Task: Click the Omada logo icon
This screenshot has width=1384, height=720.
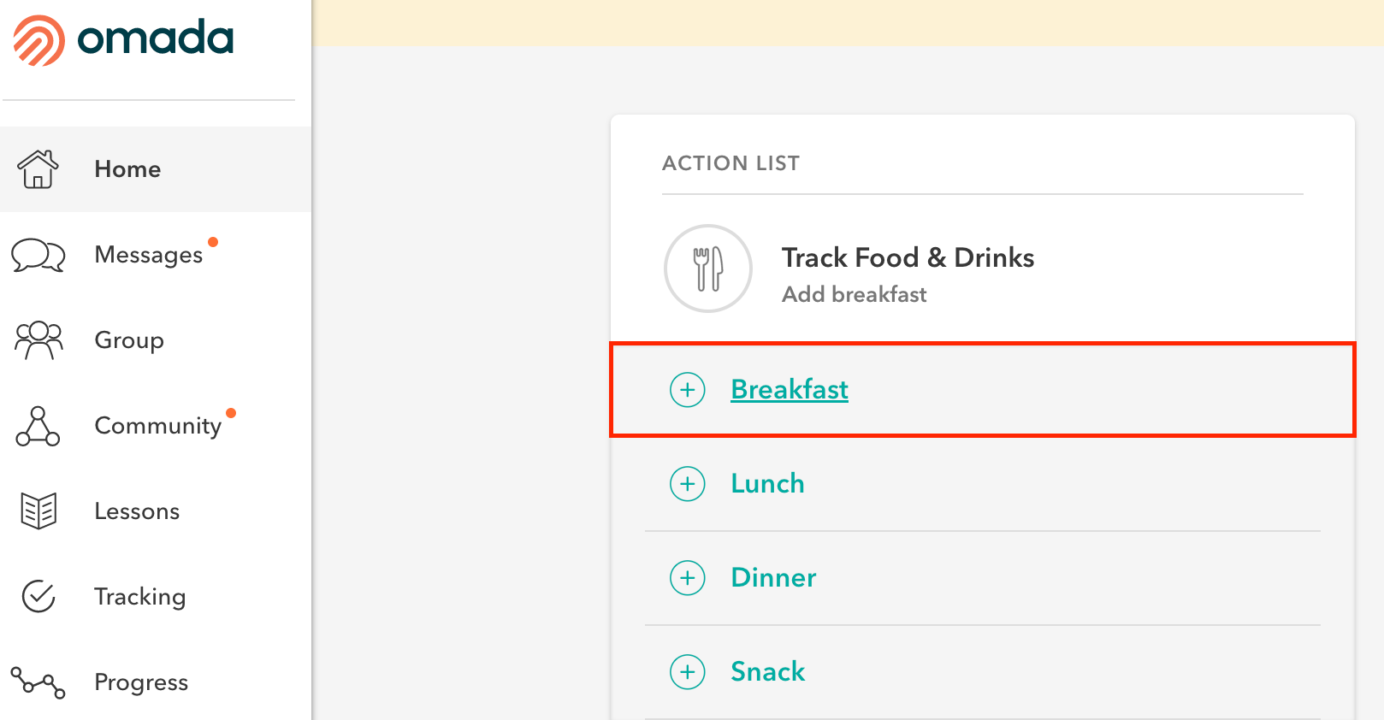Action: 39,40
